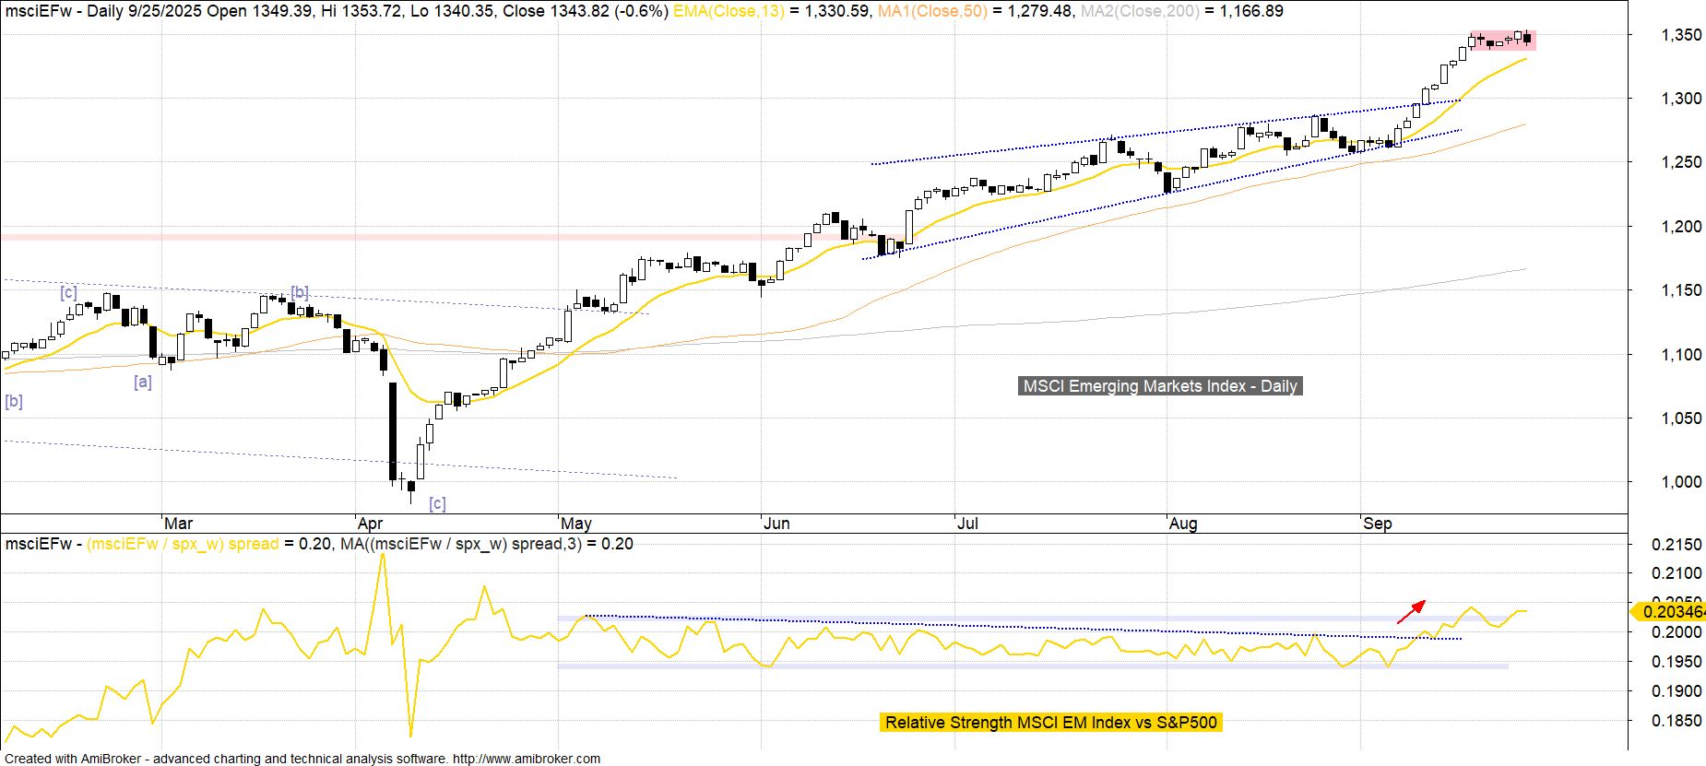Select the MA1(Close,50) legend label
Image resolution: width=1706 pixels, height=766 pixels.
point(924,11)
